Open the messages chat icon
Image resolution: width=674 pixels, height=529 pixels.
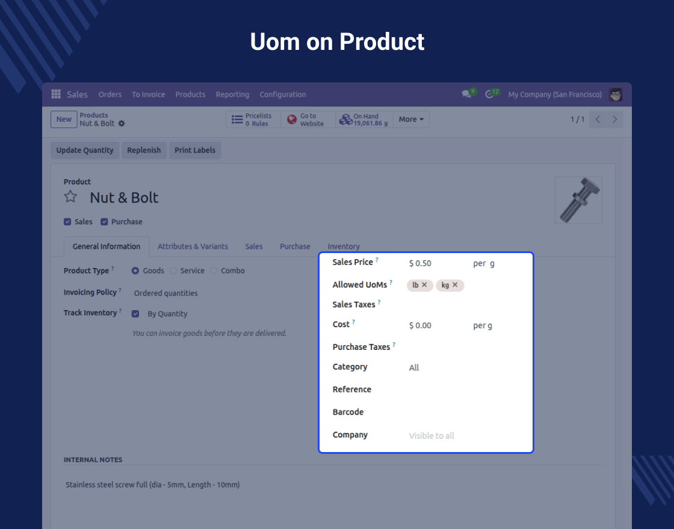point(466,94)
